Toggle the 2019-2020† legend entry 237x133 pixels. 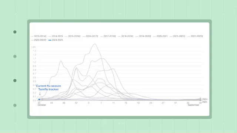tap(143, 36)
